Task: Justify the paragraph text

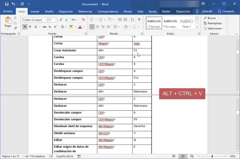Action: (x=108, y=27)
